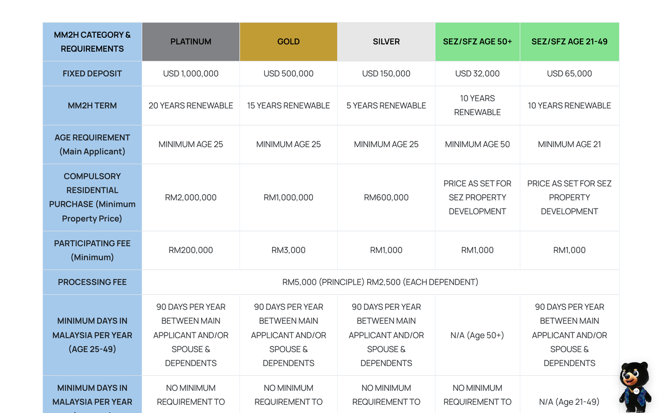This screenshot has width=662, height=413.
Task: Click the SILVER column header
Action: tap(386, 42)
